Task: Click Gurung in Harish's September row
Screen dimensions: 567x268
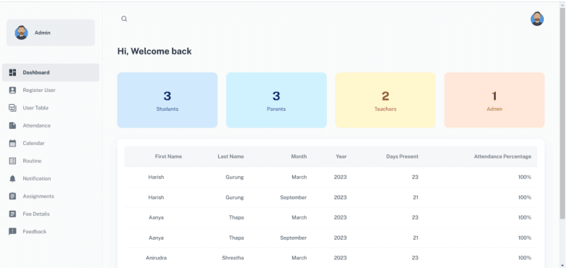Action: (235, 198)
